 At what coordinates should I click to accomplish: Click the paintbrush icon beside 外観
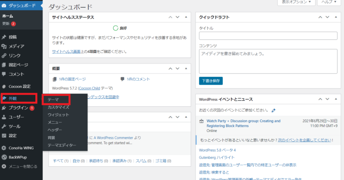[4, 98]
